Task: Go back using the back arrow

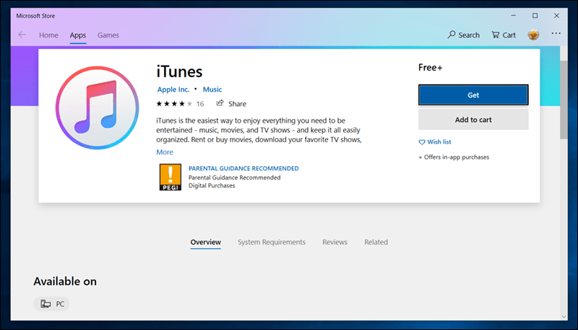Action: pos(22,35)
